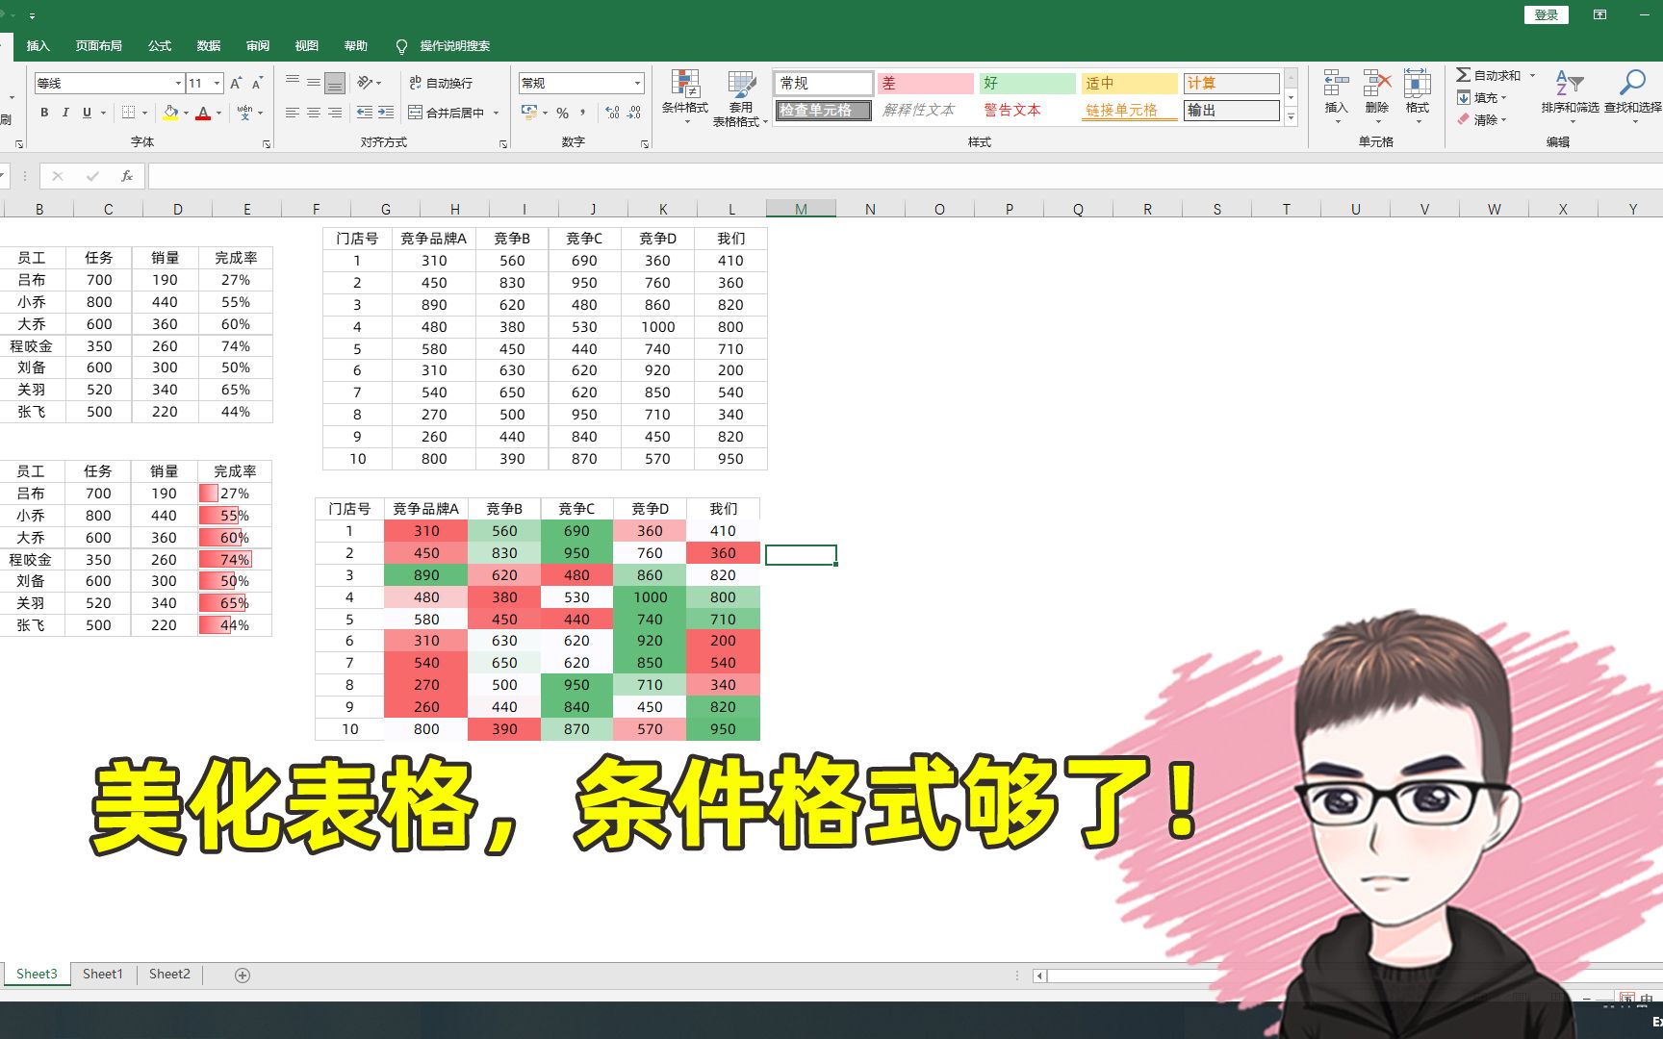The height and width of the screenshot is (1039, 1663).
Task: Click the 登录 sign-in button
Action: click(1546, 14)
